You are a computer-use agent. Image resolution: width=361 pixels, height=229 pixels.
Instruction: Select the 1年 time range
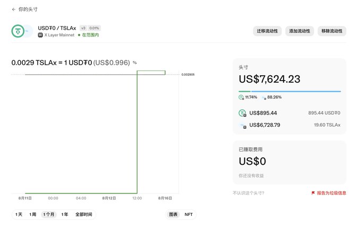65,215
